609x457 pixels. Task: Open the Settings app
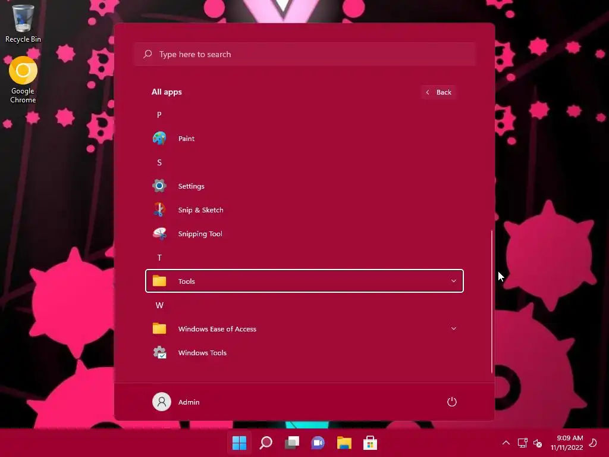click(304, 186)
